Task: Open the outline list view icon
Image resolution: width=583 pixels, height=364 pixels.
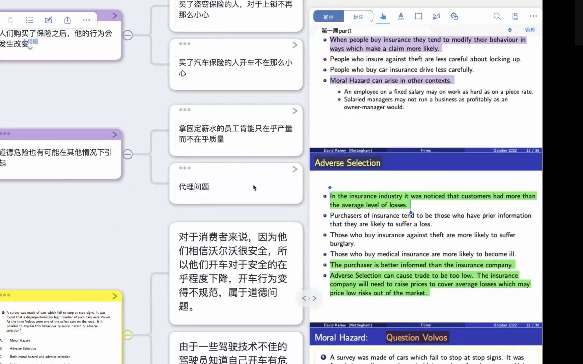Action: (x=30, y=20)
